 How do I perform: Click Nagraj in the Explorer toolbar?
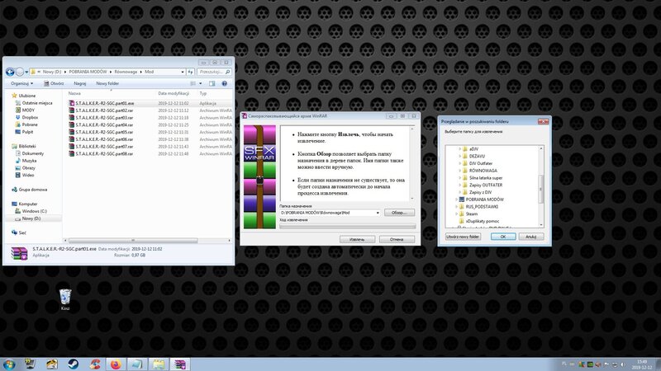coord(80,83)
